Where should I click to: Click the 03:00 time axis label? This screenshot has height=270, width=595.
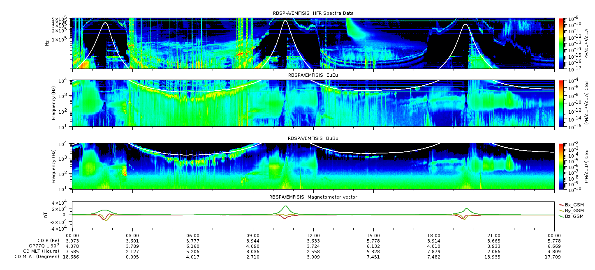[x=132, y=236]
